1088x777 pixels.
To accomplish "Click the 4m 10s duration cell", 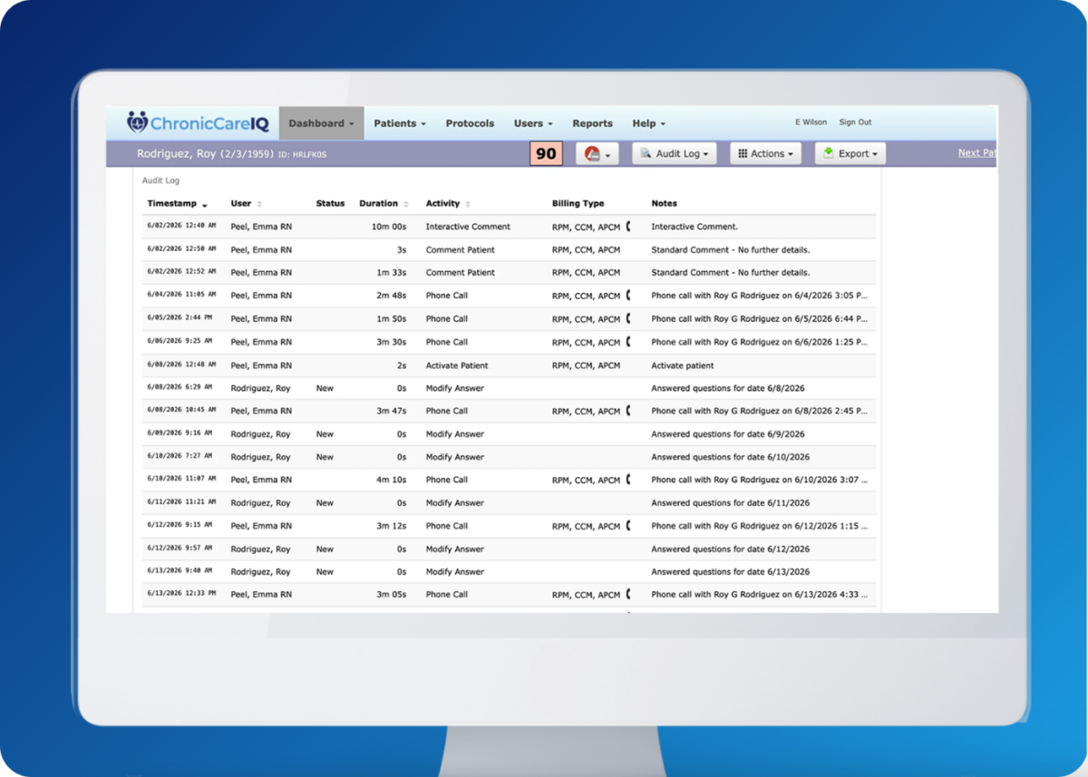I will point(391,480).
